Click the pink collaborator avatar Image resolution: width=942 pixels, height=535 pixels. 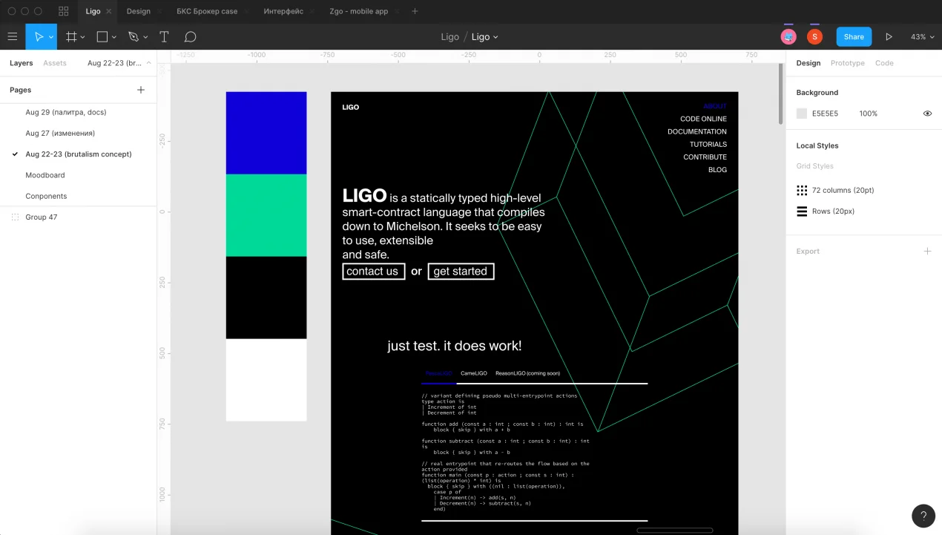click(788, 36)
